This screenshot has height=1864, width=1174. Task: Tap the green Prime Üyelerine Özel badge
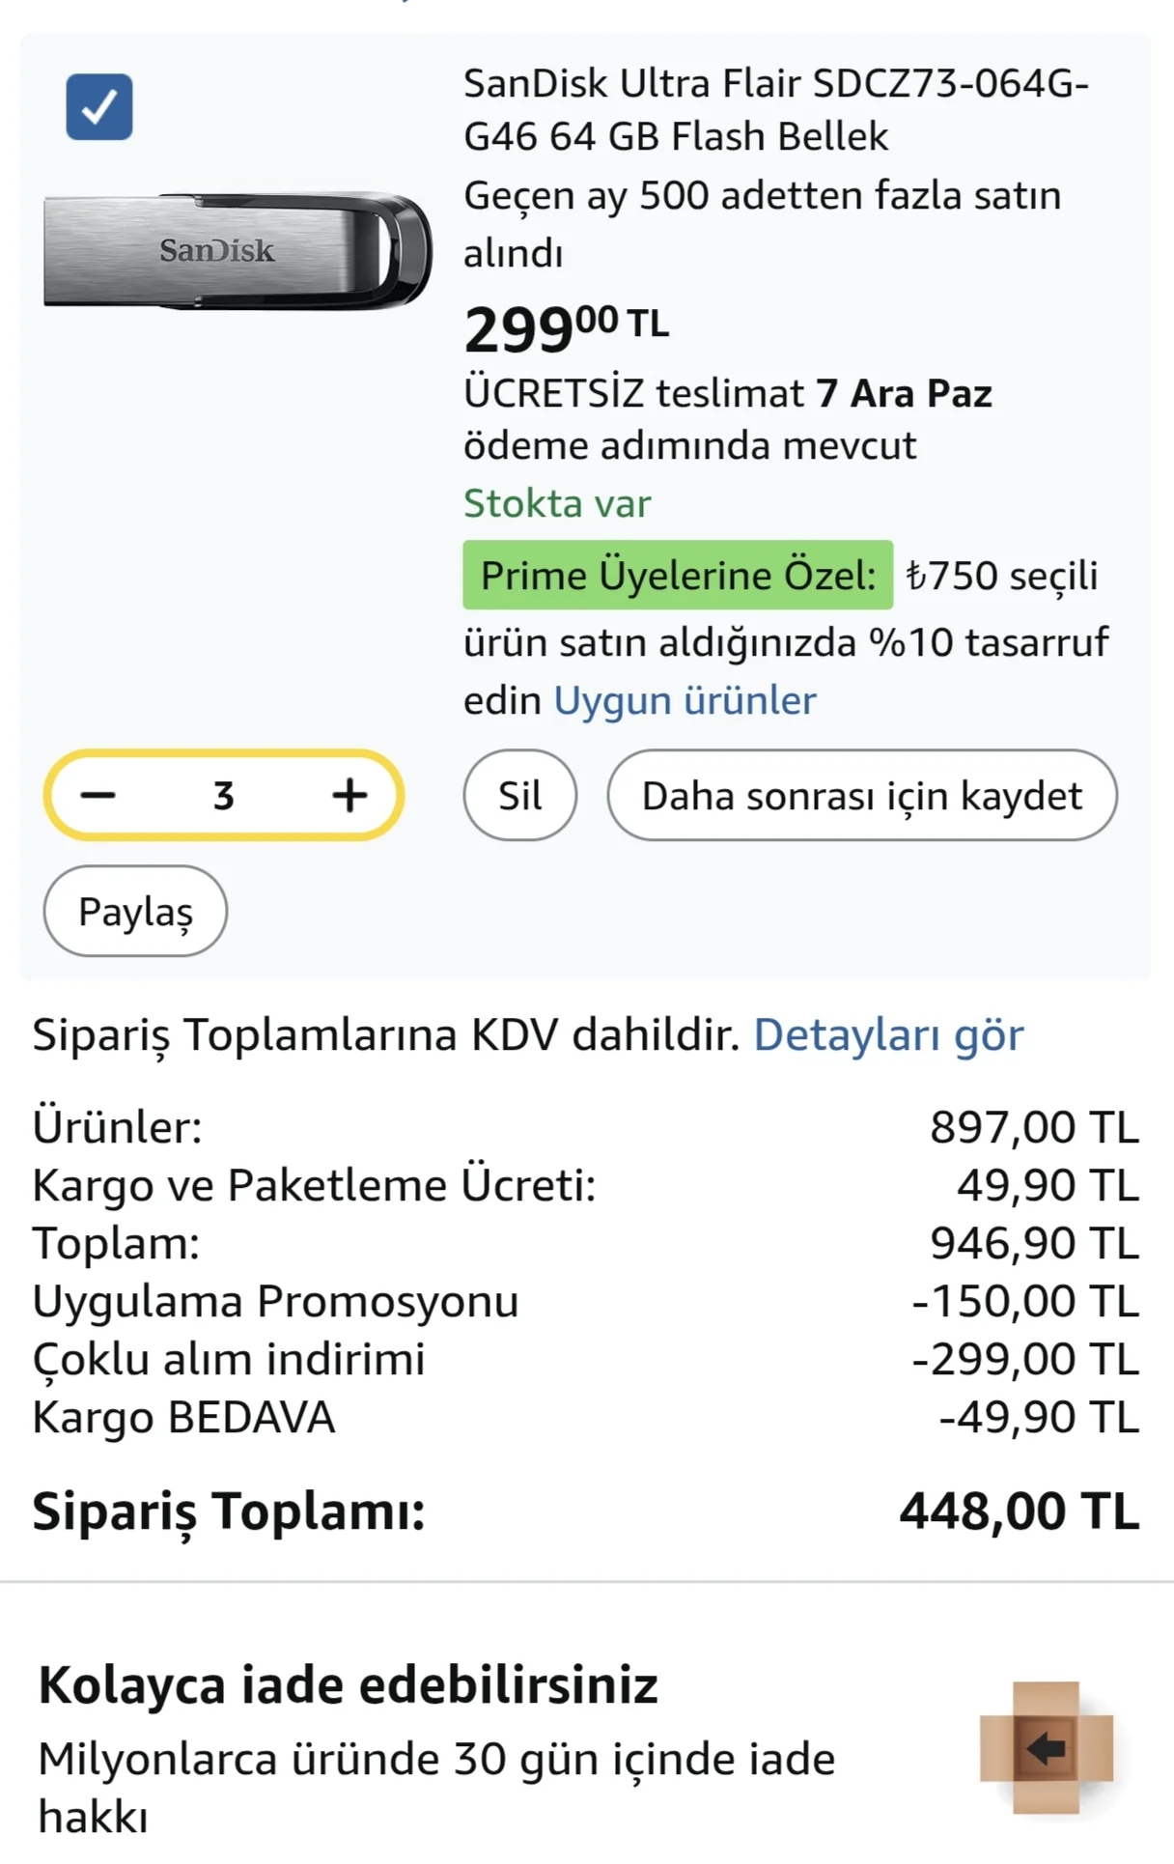(x=678, y=575)
